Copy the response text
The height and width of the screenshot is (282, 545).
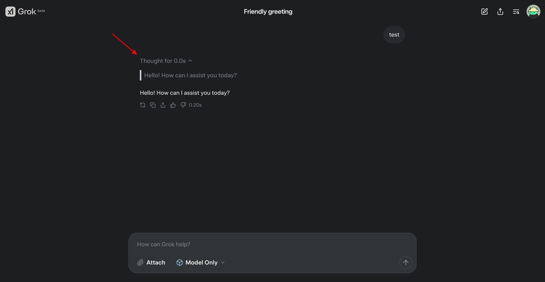[153, 105]
